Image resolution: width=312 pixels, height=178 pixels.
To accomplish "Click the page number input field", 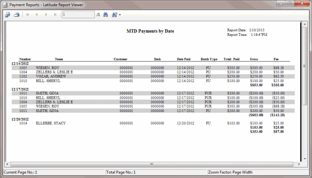I will pyautogui.click(x=78, y=15).
